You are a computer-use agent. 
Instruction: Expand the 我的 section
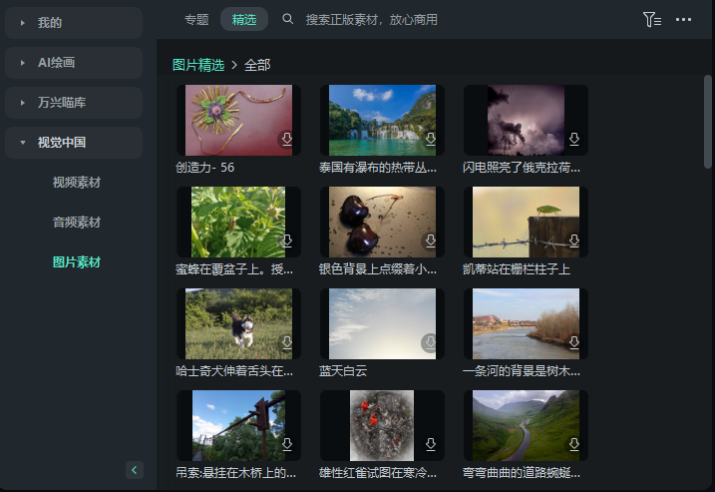pyautogui.click(x=74, y=23)
